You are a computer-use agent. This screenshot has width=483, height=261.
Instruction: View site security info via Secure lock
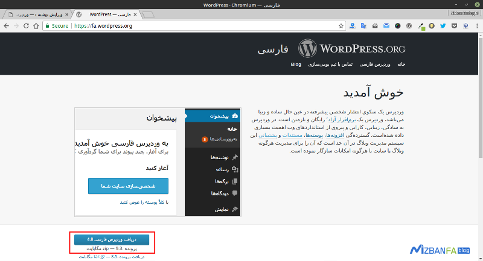57,26
